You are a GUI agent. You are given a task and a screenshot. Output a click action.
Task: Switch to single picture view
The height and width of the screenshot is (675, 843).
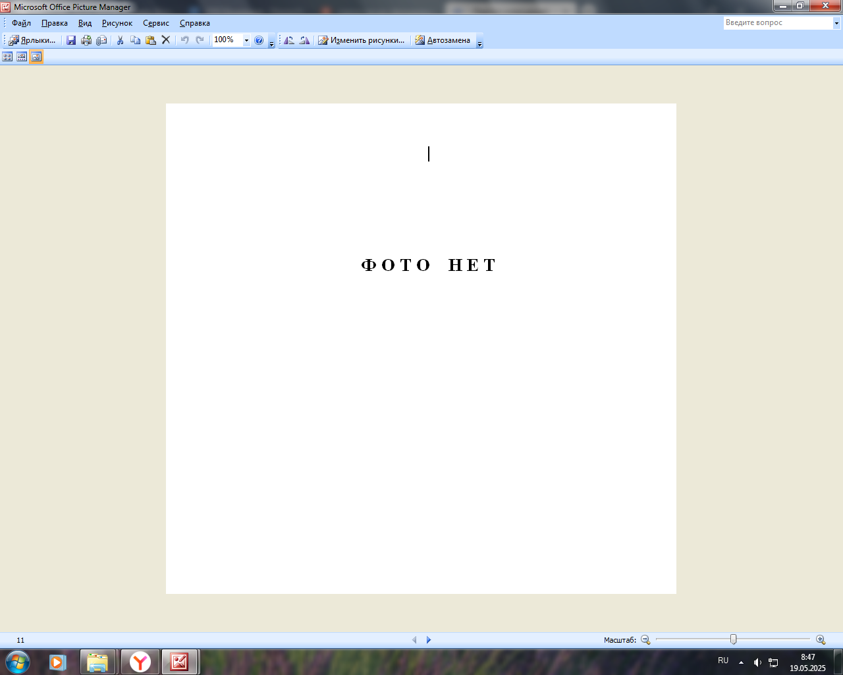tap(36, 57)
